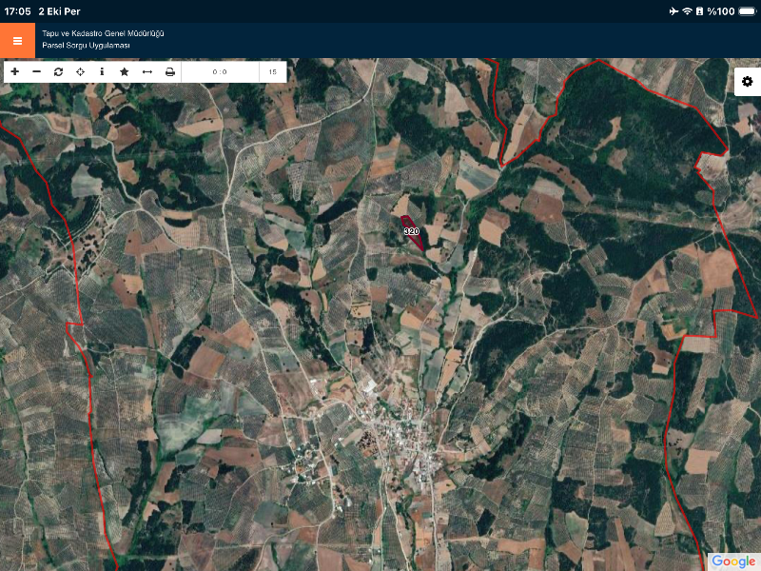Screen dimensions: 761x571
Task: Tap the Wi-Fi status icon
Action: pos(687,10)
